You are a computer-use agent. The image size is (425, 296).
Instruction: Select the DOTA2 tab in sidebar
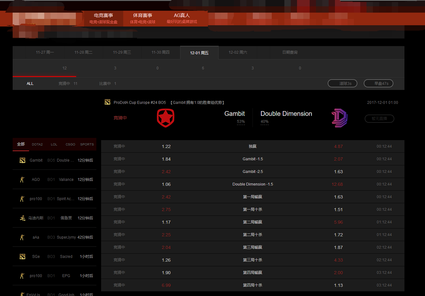pos(37,145)
